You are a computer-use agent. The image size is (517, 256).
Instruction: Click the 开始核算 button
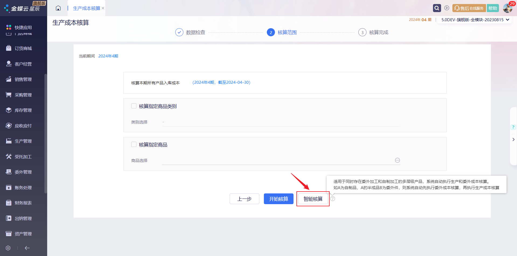coord(279,199)
